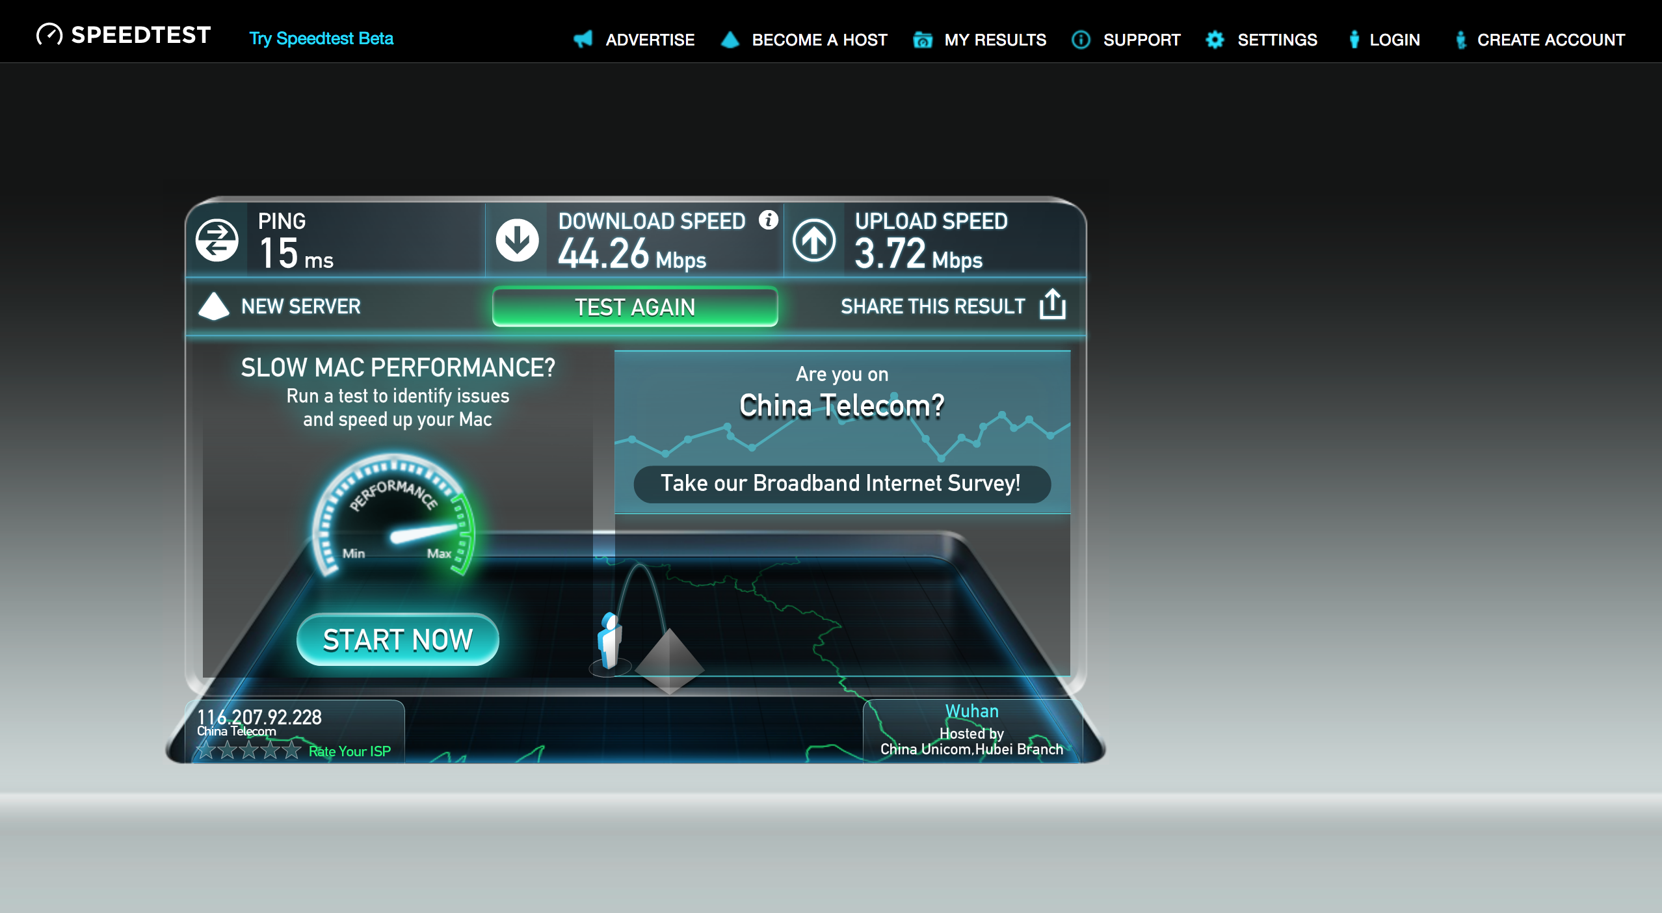Click the Become a Host pyramid icon
Image resolution: width=1662 pixels, height=913 pixels.
coord(730,39)
